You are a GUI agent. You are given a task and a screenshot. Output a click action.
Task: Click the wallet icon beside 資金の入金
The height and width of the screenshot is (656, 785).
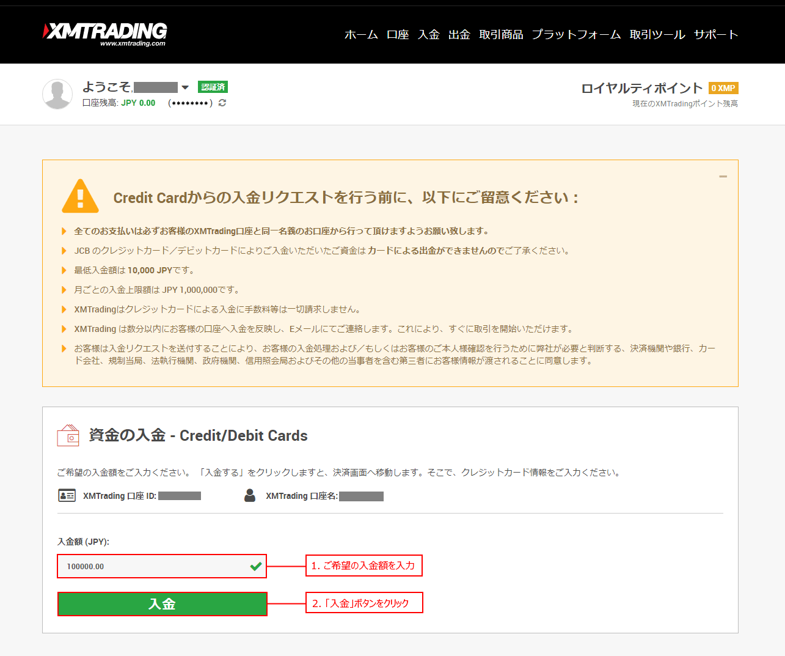(x=68, y=435)
